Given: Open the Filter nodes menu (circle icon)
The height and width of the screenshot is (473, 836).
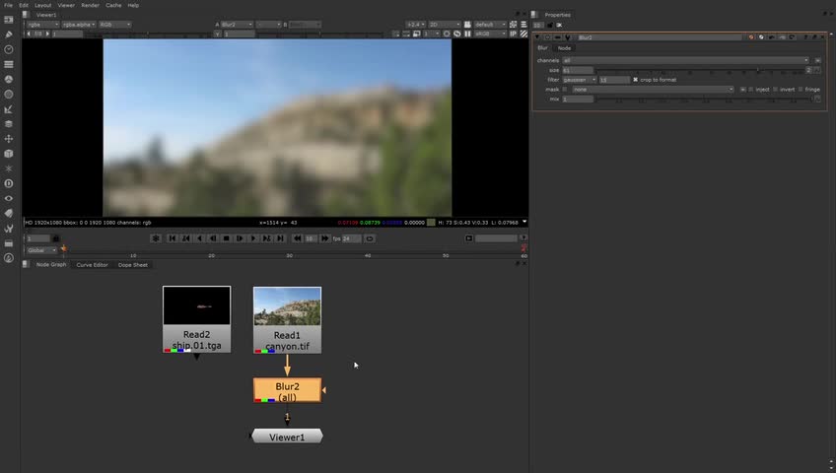Looking at the screenshot, I should pos(9,95).
